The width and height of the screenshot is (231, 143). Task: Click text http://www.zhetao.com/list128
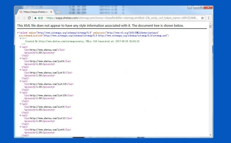click(48, 95)
